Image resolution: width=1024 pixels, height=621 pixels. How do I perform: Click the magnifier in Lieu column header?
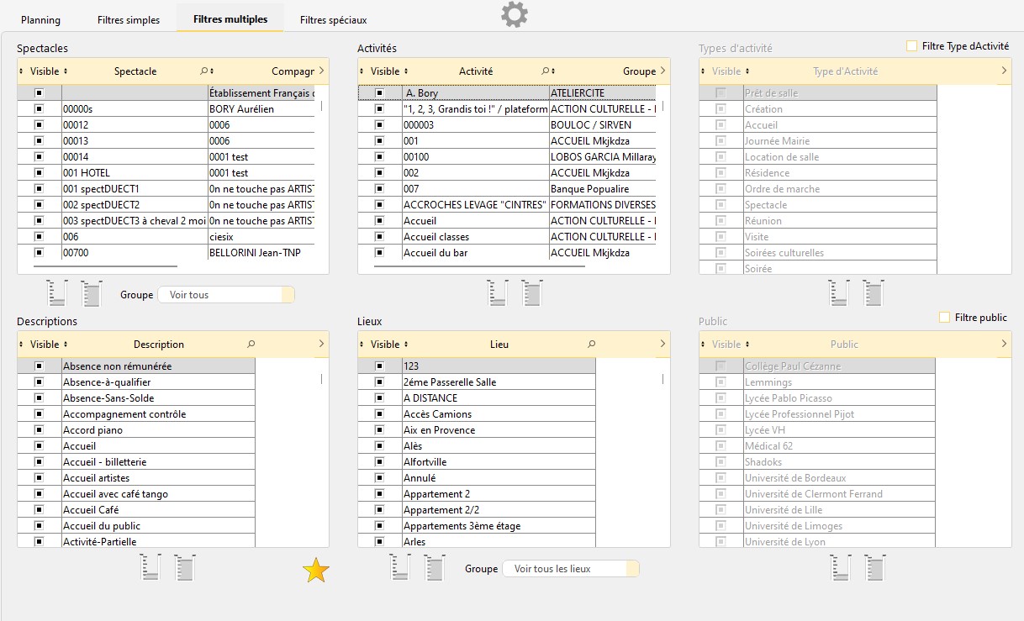tap(592, 345)
